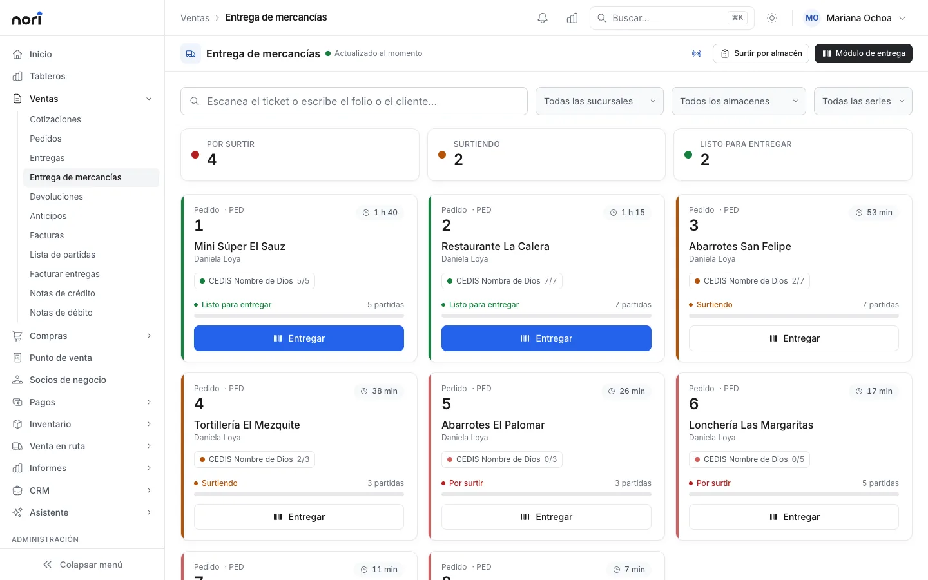This screenshot has width=928, height=580.
Task: Open the Mariana Ochoa account menu chevron
Action: coord(902,18)
